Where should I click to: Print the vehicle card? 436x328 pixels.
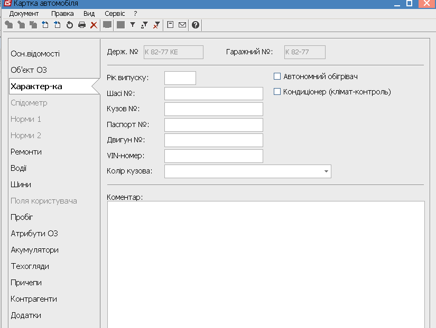pos(82,25)
